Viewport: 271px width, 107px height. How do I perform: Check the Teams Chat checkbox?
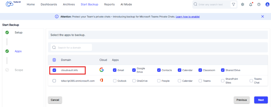click(251, 81)
